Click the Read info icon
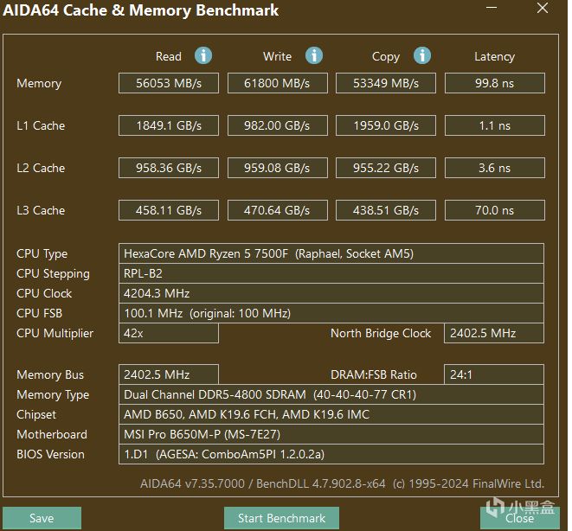The width and height of the screenshot is (572, 531). click(203, 55)
